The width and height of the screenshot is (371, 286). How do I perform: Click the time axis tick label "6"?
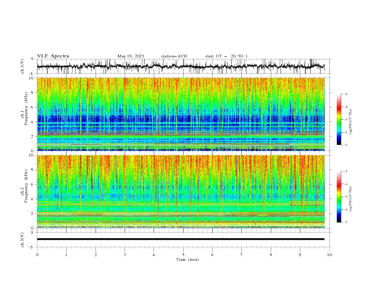point(213,255)
